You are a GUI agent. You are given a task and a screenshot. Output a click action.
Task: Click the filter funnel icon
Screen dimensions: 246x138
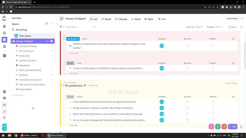pyautogui.click(x=61, y=27)
